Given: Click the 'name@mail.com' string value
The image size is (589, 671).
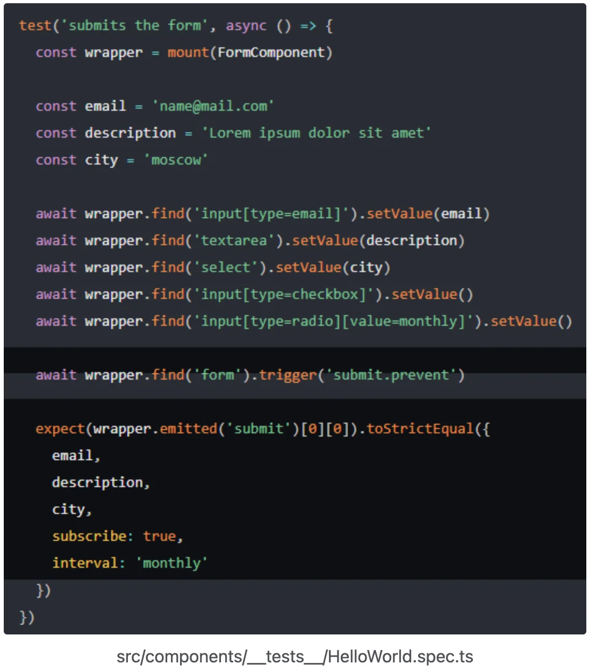Looking at the screenshot, I should [213, 106].
